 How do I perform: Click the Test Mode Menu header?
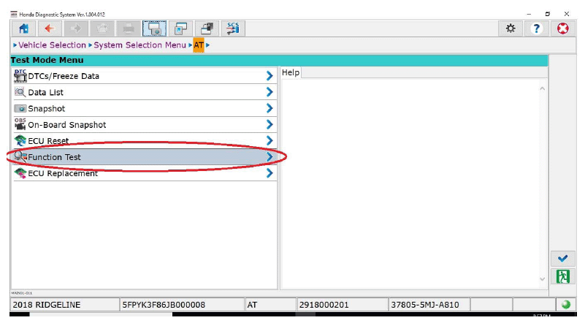[279, 60]
